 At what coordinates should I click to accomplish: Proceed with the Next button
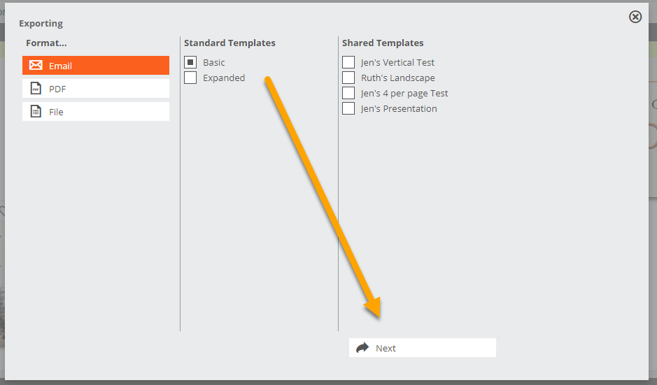(423, 348)
